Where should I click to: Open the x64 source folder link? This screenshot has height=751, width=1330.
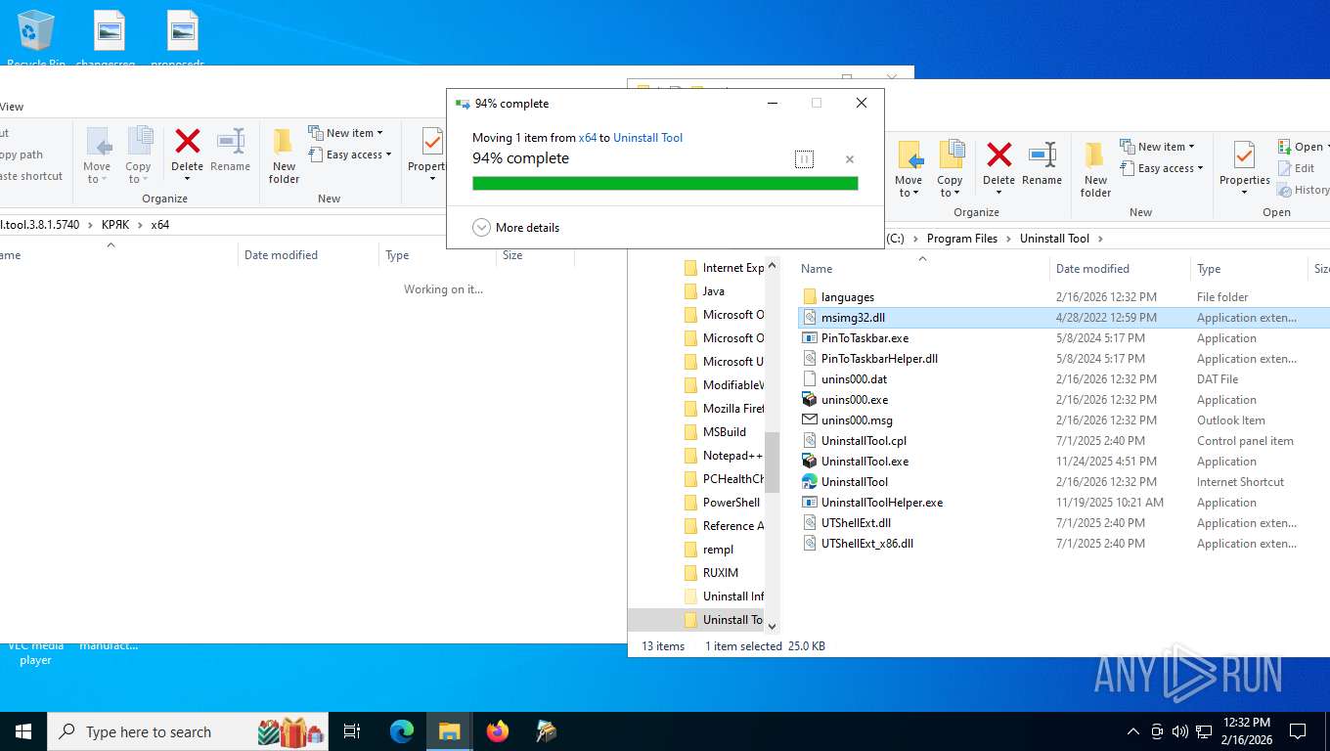(588, 138)
